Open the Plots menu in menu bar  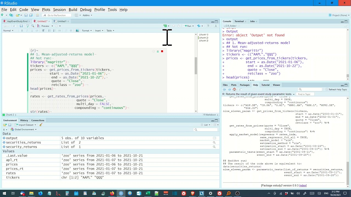[x=46, y=10]
